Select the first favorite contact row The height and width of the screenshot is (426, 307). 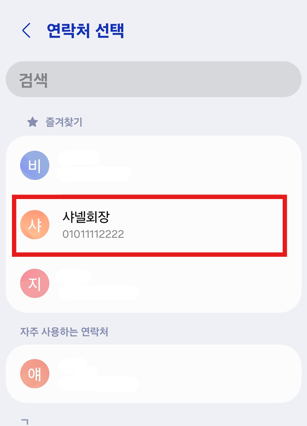[149, 165]
